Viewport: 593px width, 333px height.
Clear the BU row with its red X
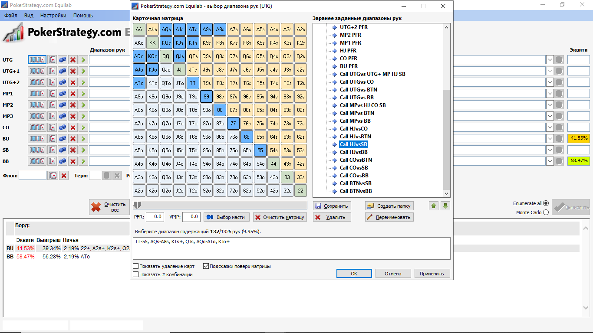point(73,138)
